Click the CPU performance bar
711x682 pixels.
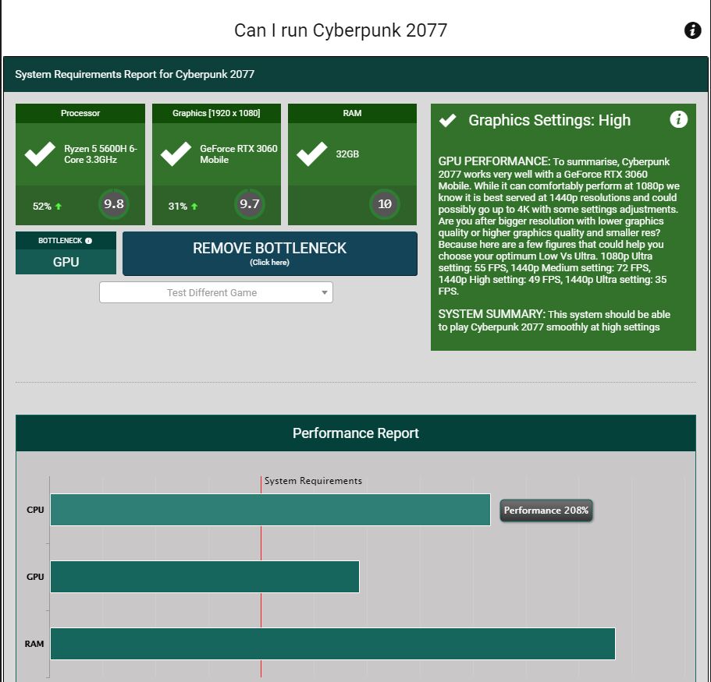(x=270, y=510)
